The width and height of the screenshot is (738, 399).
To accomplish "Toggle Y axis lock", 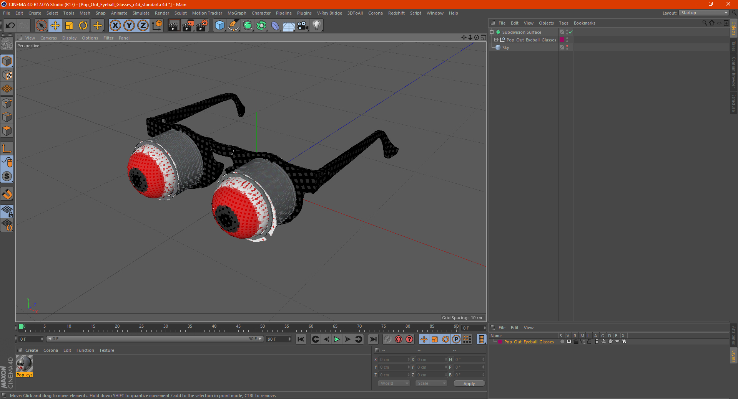I will tap(129, 26).
